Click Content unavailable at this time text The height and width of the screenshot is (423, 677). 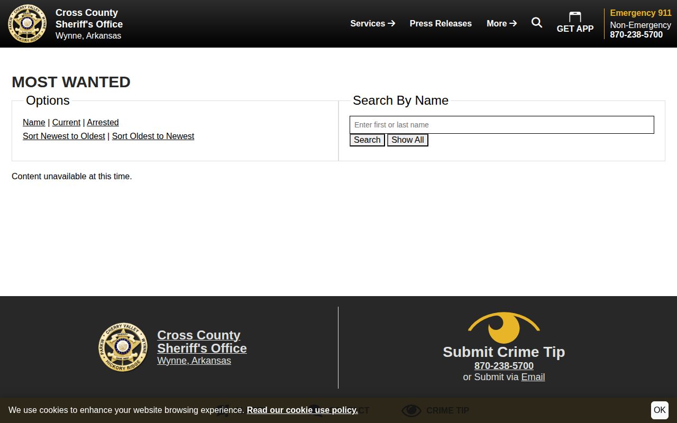72,176
